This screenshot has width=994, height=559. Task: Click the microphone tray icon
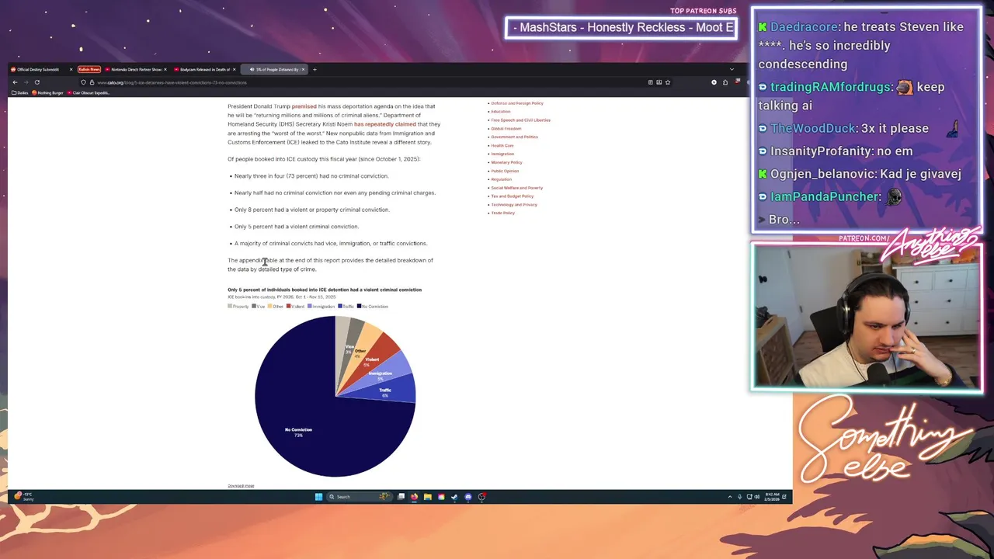[x=740, y=497]
